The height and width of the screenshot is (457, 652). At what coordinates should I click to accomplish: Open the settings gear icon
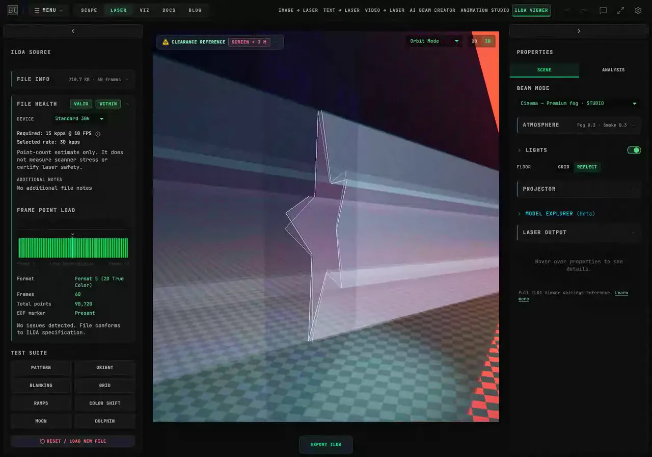(638, 10)
